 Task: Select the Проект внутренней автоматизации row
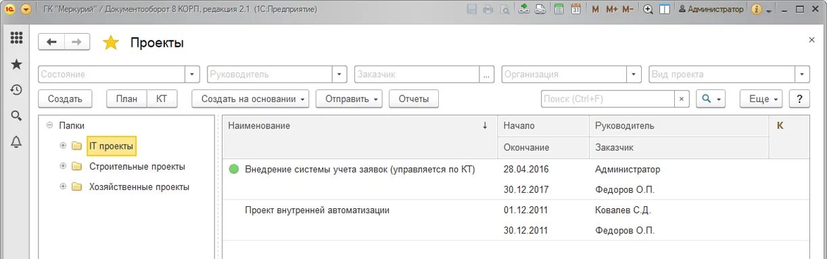click(x=516, y=220)
